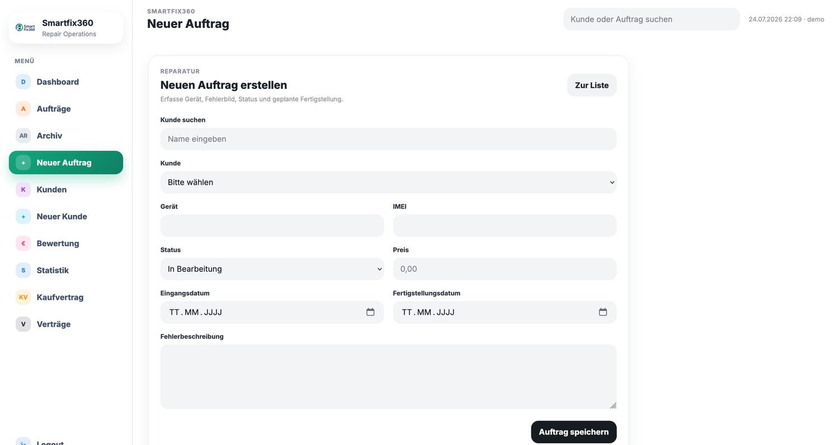Open the Dashboard menu item

[66, 82]
